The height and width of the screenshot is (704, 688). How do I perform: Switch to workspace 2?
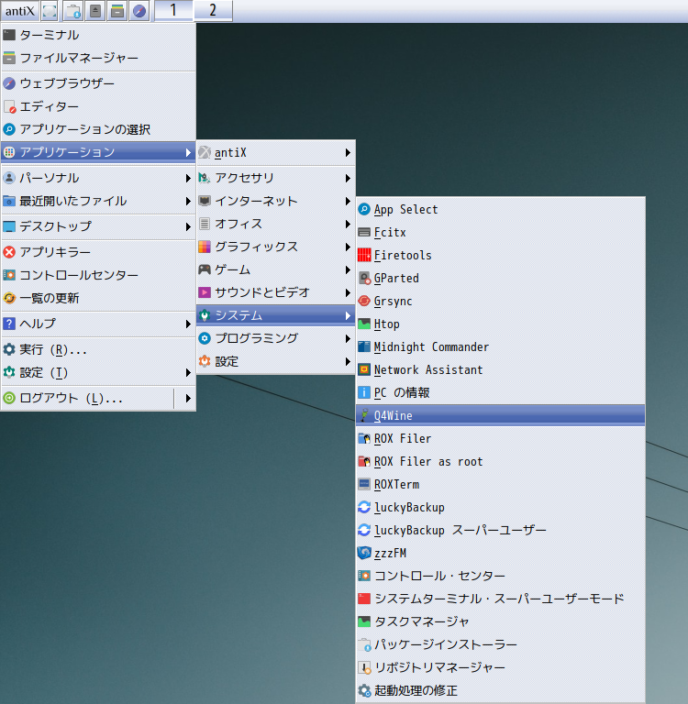point(213,10)
